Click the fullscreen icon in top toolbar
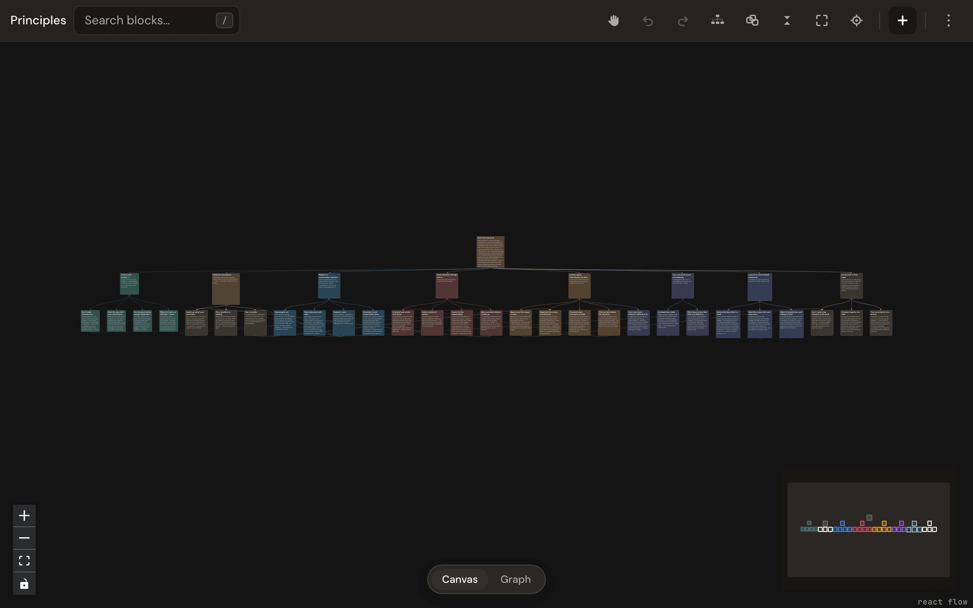The width and height of the screenshot is (973, 608). click(822, 20)
